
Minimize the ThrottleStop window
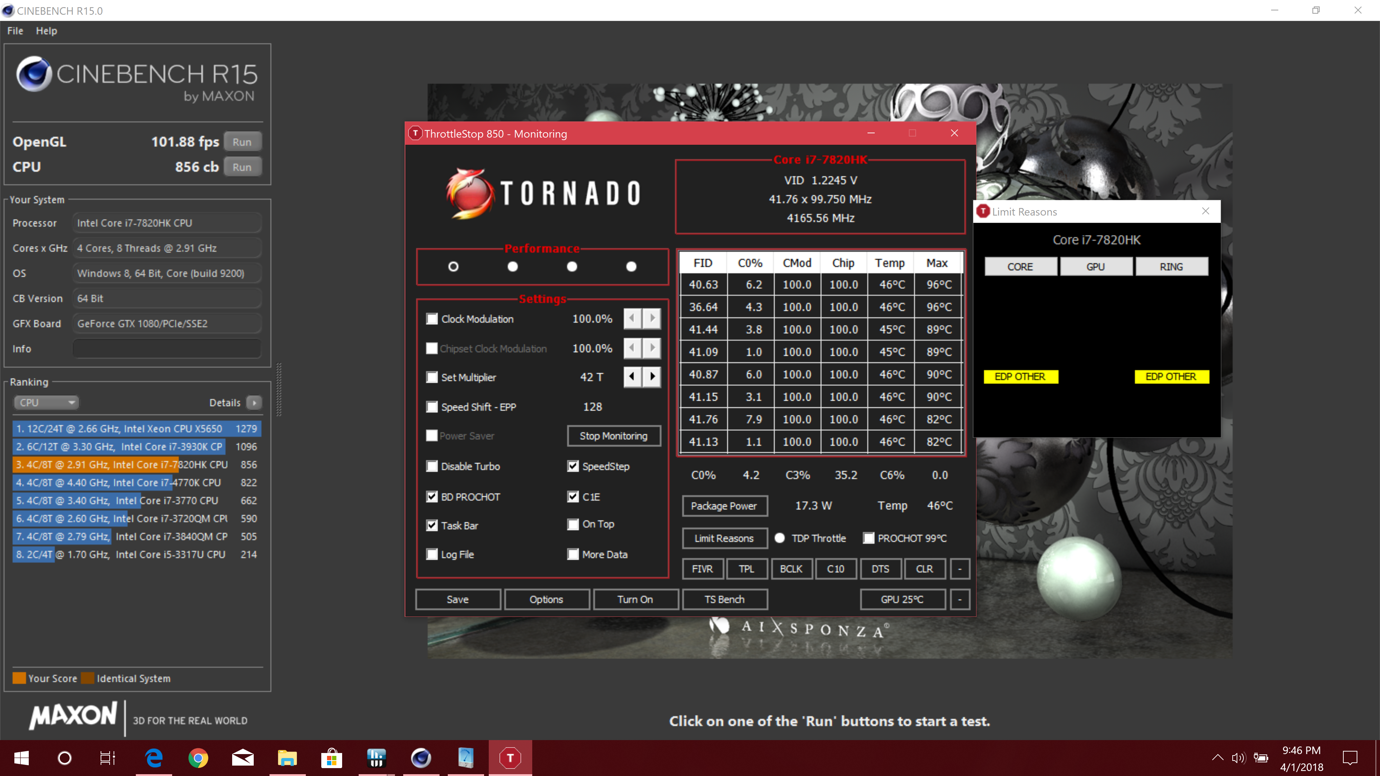[871, 133]
